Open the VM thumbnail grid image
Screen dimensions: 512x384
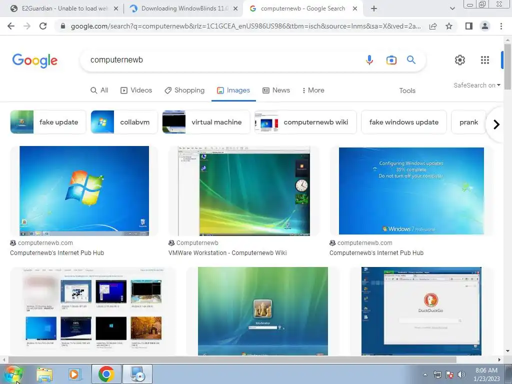[x=93, y=311]
